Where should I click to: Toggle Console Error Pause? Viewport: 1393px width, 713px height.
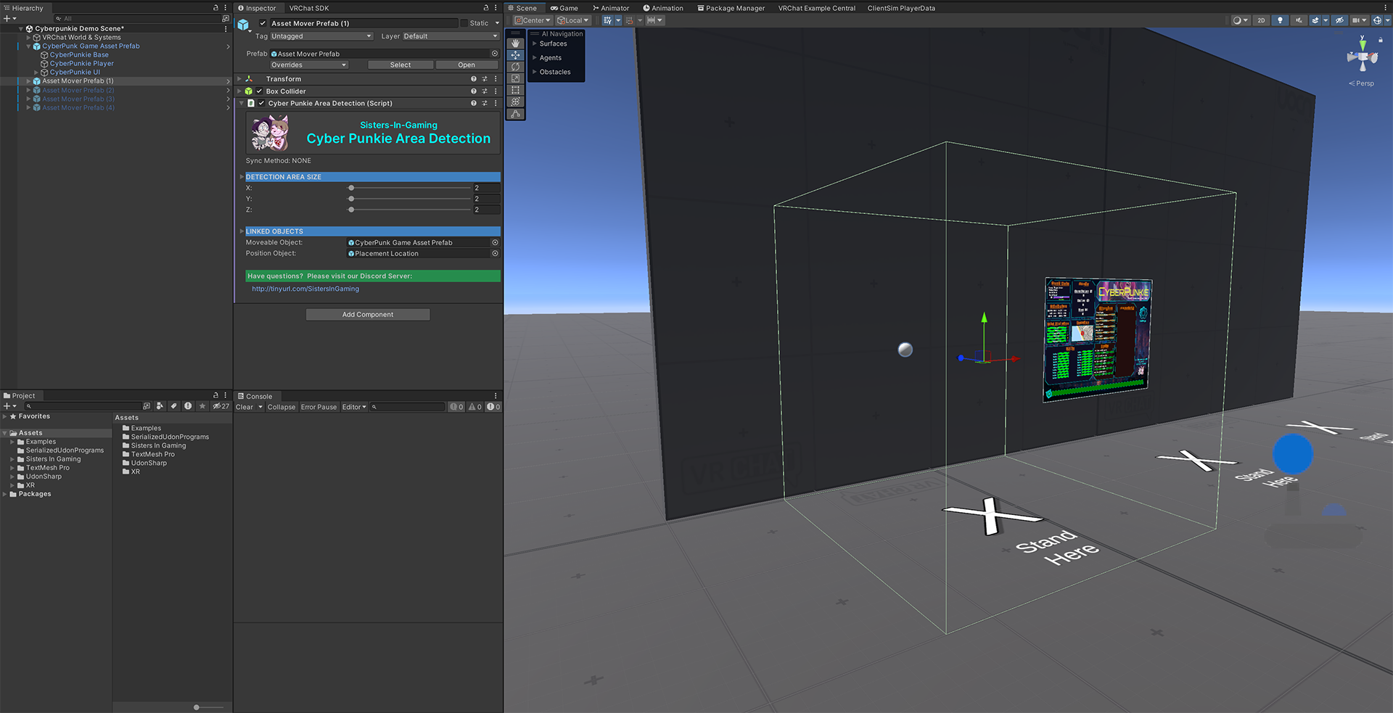319,407
